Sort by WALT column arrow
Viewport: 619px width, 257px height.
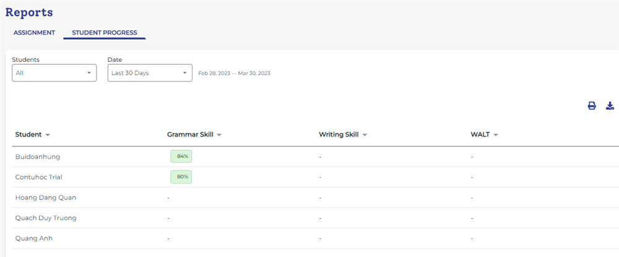click(496, 135)
